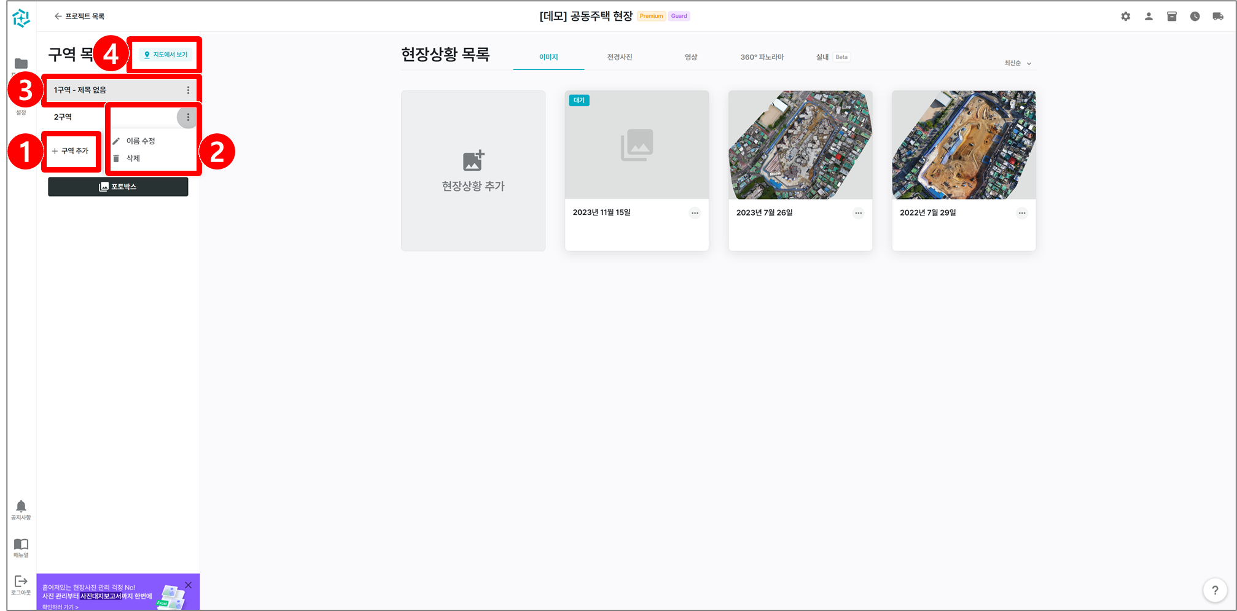Expand options for 2022년 7월 29일 card

click(x=1021, y=213)
